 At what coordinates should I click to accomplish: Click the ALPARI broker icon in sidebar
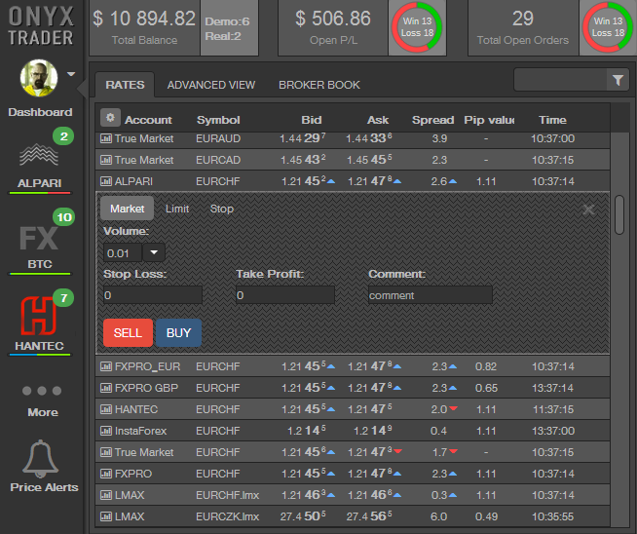pos(38,156)
